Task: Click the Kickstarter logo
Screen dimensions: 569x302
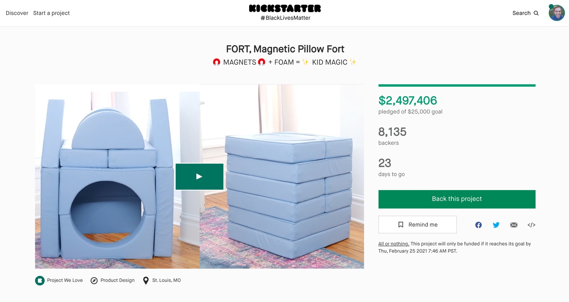Action: coord(285,8)
